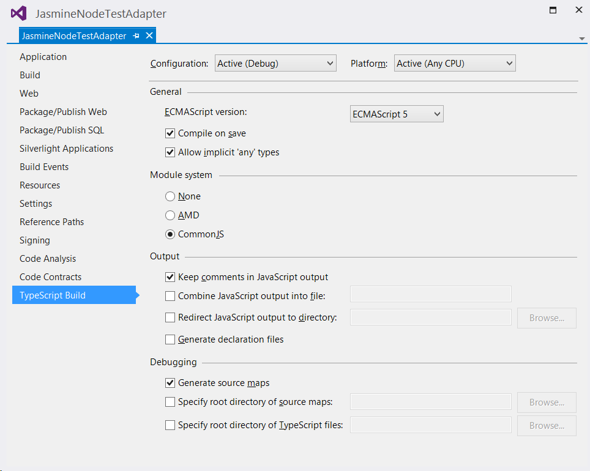Close the JasmineNodeTestAdapter tab with its X
Viewport: 590px width, 471px height.
tap(149, 35)
